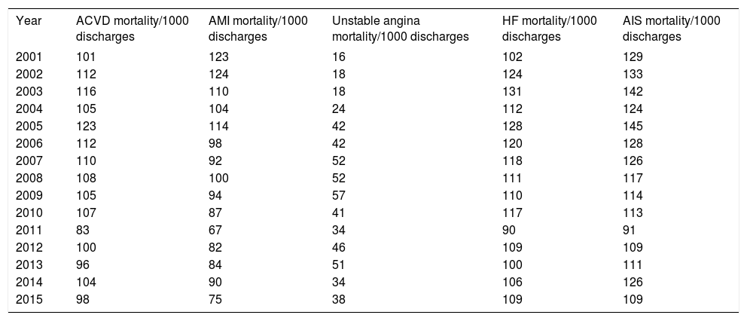Select the HF mortality/1000 discharges header
The image size is (747, 321).
click(550, 27)
